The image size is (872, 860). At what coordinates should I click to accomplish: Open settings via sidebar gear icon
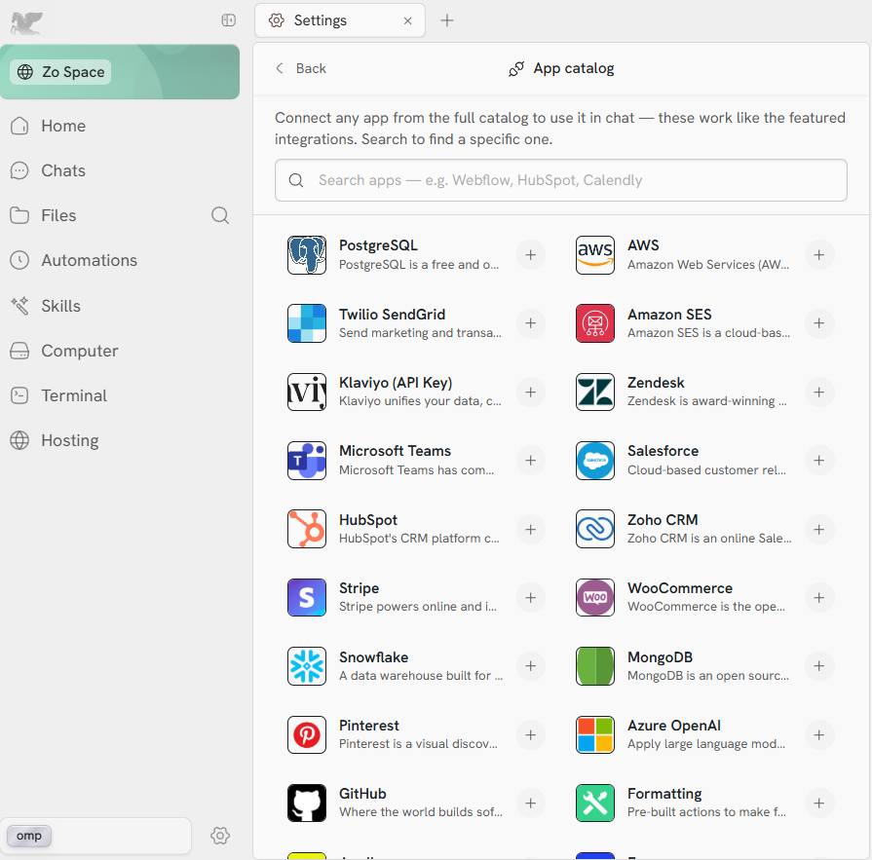pos(220,836)
